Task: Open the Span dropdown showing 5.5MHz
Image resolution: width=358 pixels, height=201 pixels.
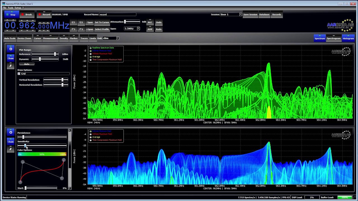Action: 132,28
